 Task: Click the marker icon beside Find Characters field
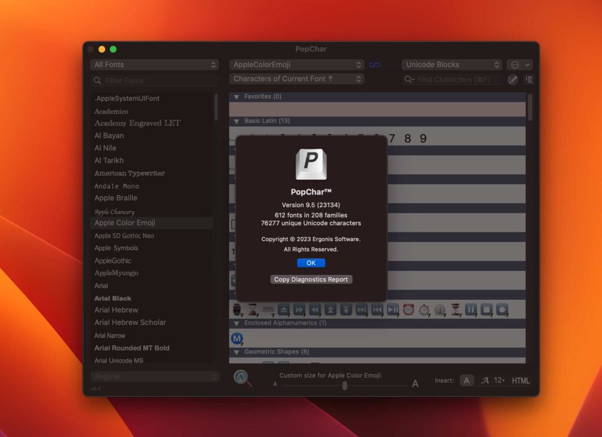512,79
